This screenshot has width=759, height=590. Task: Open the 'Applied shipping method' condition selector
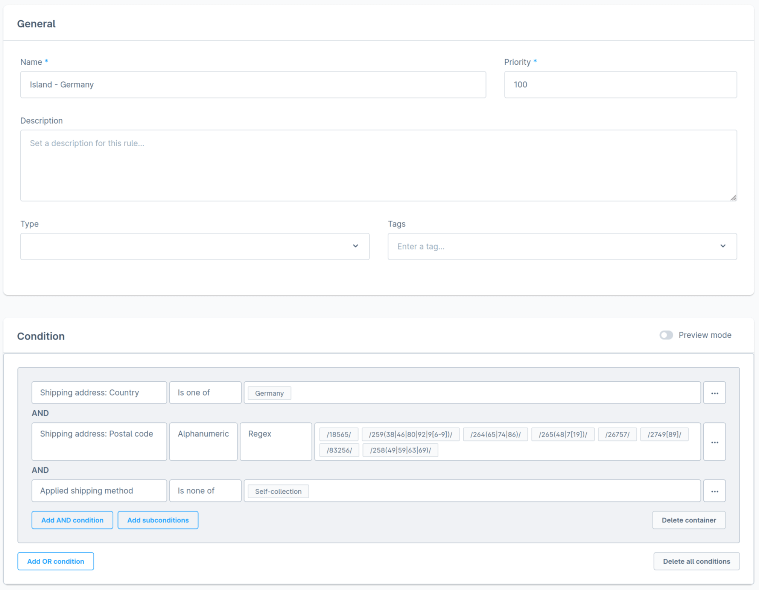(99, 491)
